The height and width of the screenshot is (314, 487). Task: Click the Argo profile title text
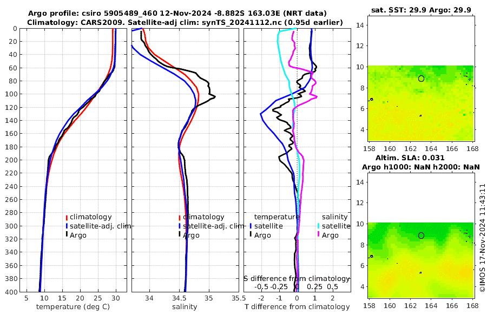tap(177, 14)
